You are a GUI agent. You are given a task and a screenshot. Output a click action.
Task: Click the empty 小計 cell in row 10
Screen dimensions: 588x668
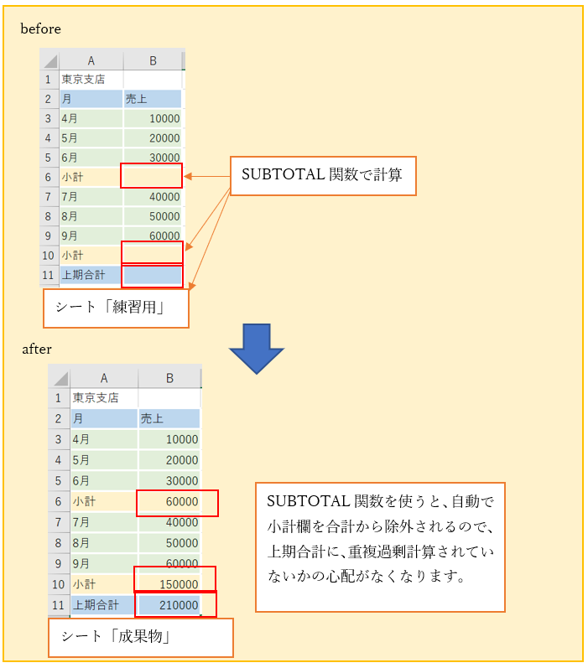pos(152,252)
